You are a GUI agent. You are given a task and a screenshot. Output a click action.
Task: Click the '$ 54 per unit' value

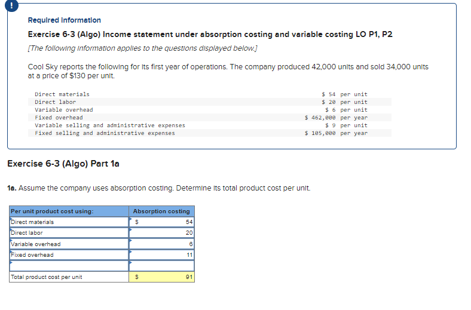pos(344,94)
